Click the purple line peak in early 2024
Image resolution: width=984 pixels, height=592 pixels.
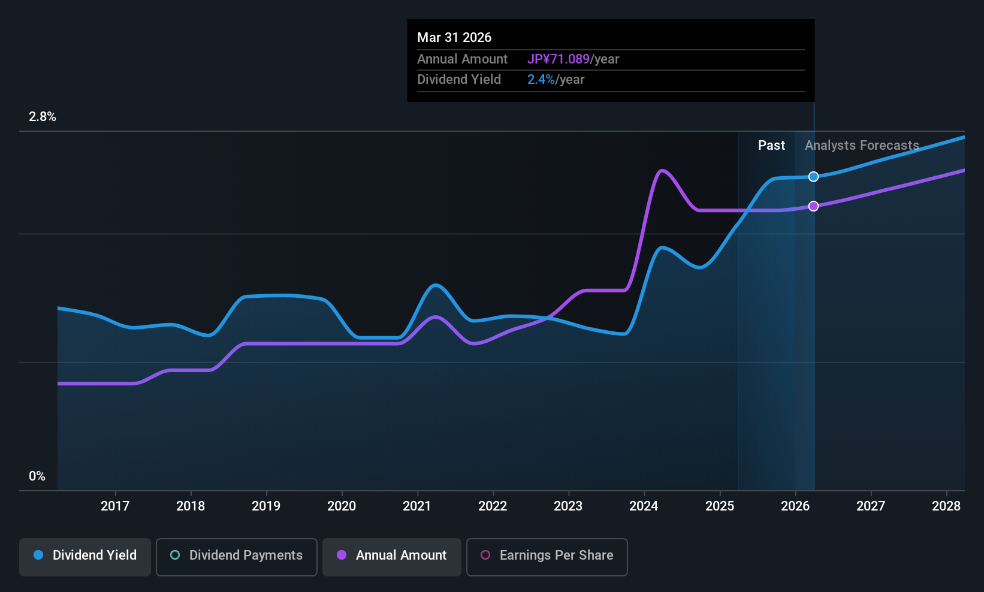pos(662,171)
